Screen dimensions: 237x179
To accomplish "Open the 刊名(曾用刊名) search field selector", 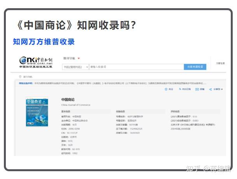I will point(75,67).
